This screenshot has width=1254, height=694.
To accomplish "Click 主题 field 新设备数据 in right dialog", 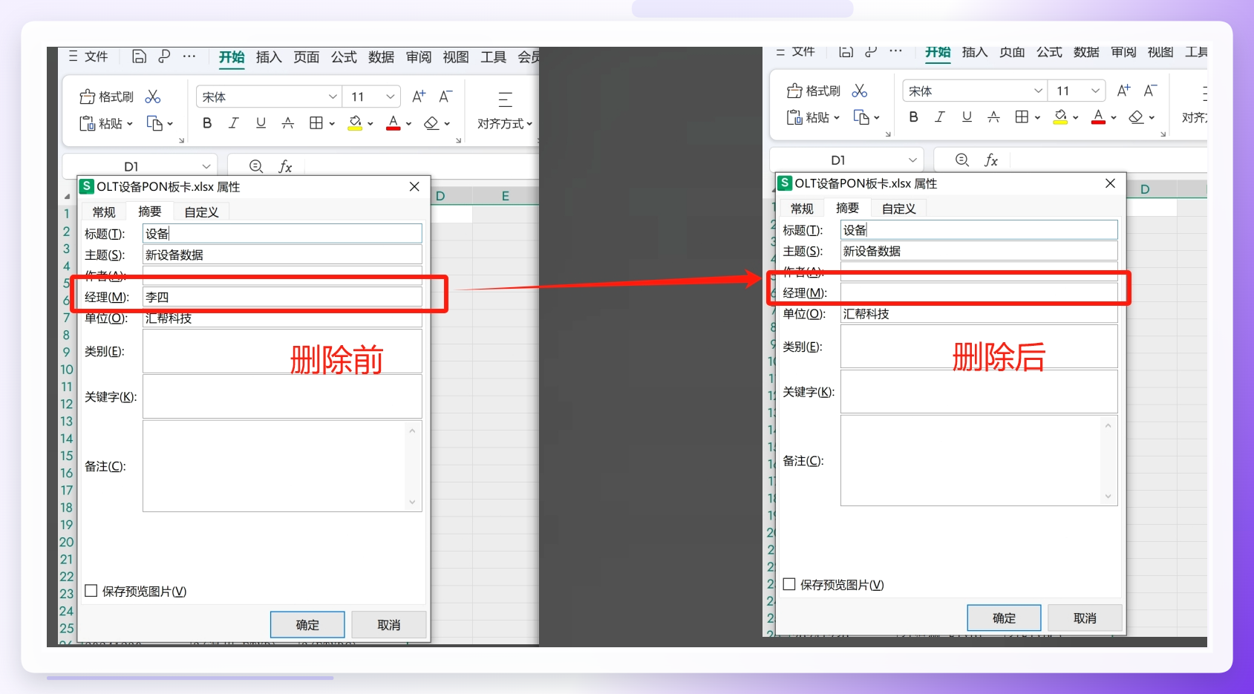I will [x=979, y=251].
